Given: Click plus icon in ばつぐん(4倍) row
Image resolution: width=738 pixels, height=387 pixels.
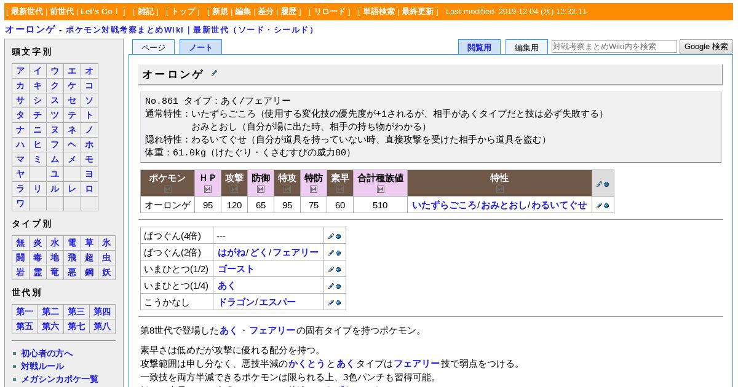Looking at the screenshot, I should tap(338, 236).
